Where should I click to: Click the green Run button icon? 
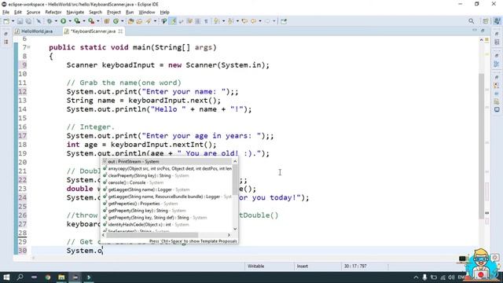[63, 21]
